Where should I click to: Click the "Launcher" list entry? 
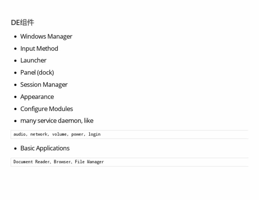point(33,61)
